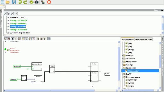Viewport: 164px width, 92px height.
Task: Click the copy icon in the schematic toolbar
Action: coord(23,39)
